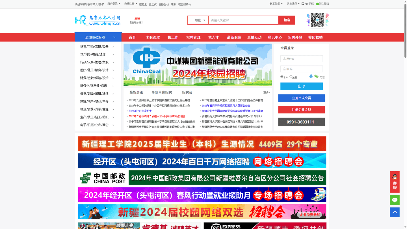Click the 应届生 top link
This screenshot has height=229, width=407.
(143, 4)
